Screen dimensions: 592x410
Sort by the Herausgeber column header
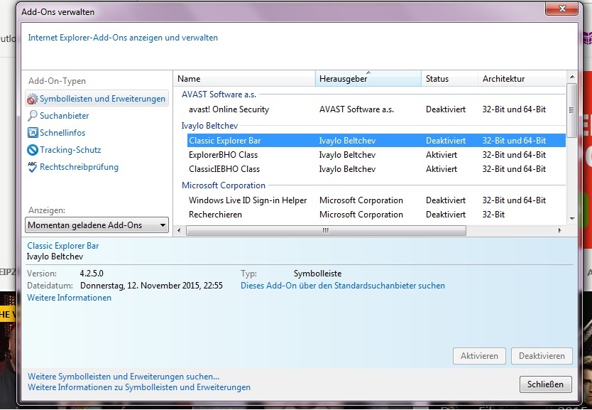[368, 79]
